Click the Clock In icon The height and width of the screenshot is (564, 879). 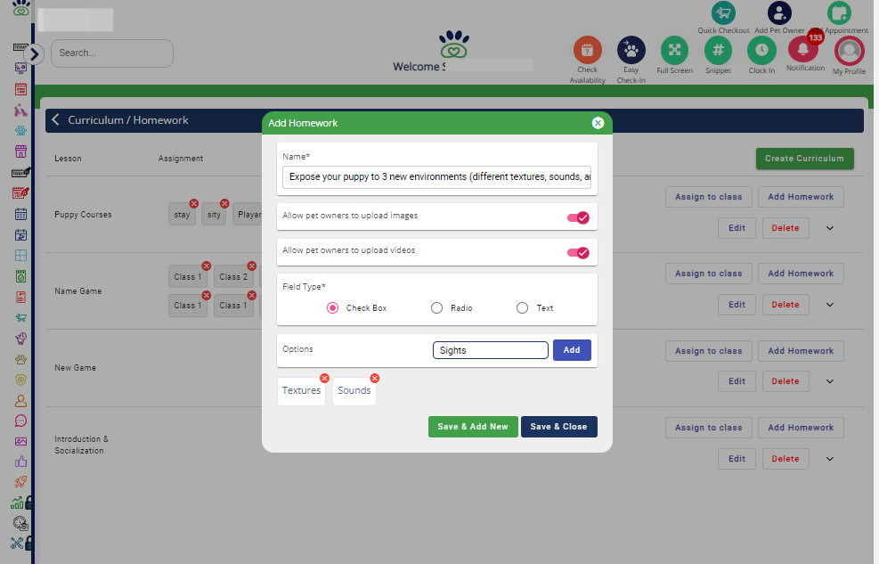[x=761, y=51]
